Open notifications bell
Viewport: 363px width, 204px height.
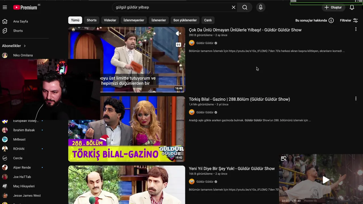(352, 7)
